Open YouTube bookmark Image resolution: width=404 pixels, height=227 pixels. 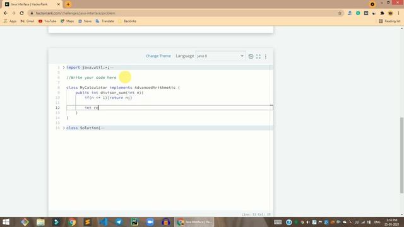47,21
